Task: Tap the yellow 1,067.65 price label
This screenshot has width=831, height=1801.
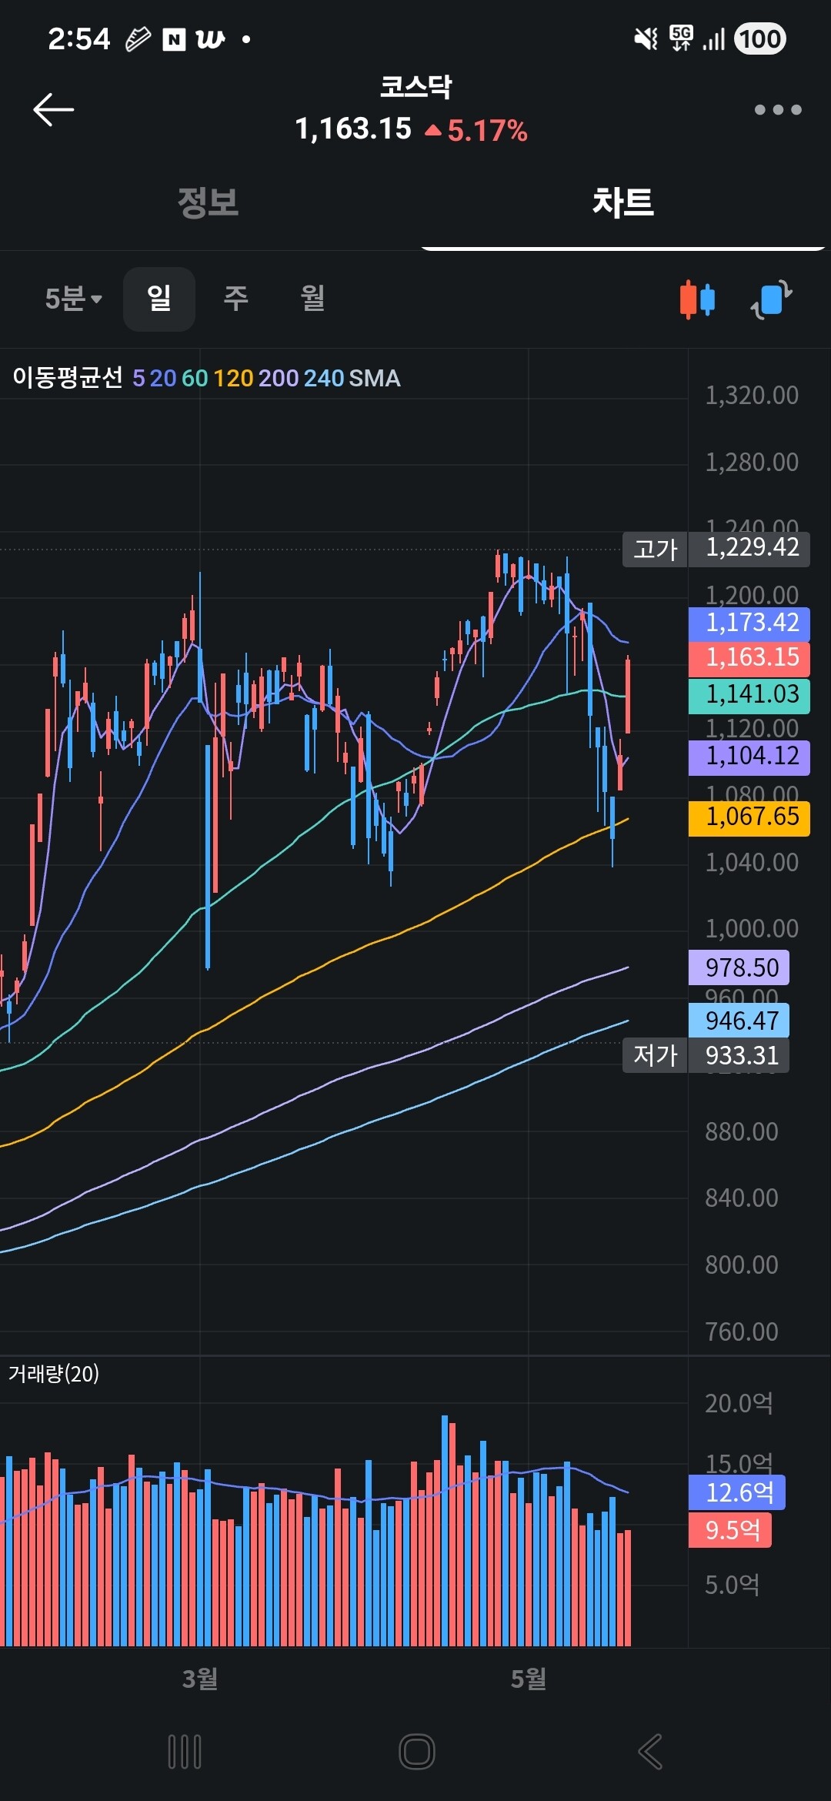Action: click(x=749, y=817)
